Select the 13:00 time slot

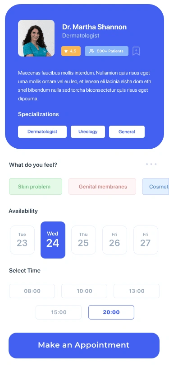point(137,291)
